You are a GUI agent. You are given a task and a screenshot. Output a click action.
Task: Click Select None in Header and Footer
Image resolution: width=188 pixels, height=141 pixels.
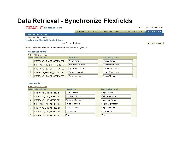(x=42, y=55)
